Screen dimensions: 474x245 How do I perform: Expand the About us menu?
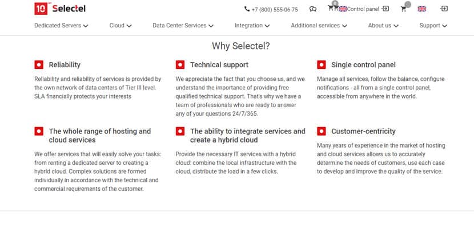pos(383,26)
